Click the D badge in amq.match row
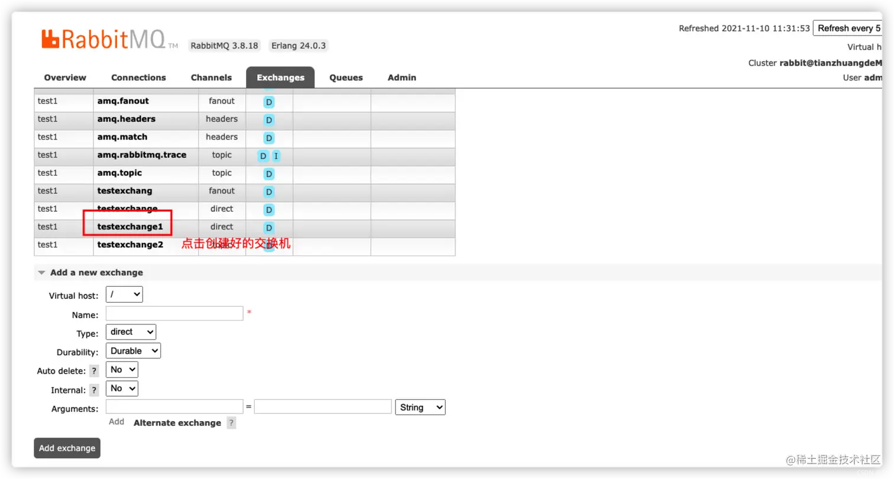Viewport: 894px width, 479px height. pos(269,138)
